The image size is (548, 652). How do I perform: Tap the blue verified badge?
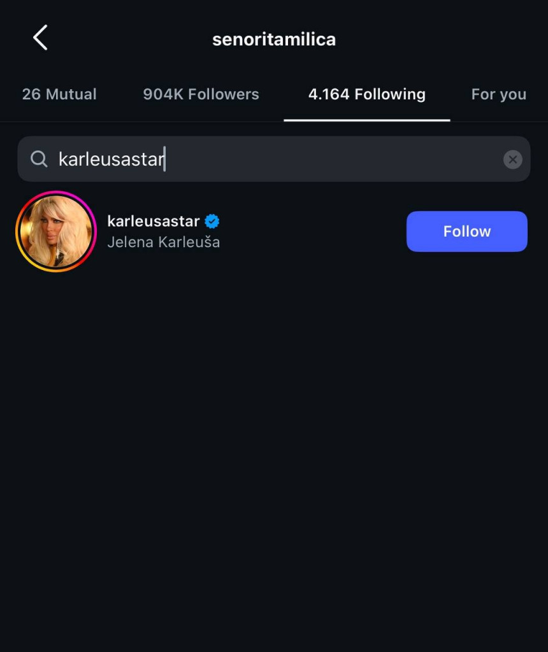212,222
